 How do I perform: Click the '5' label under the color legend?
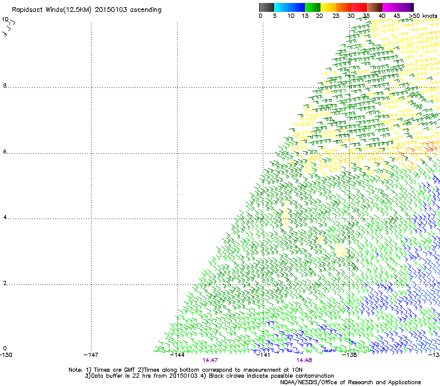point(275,15)
